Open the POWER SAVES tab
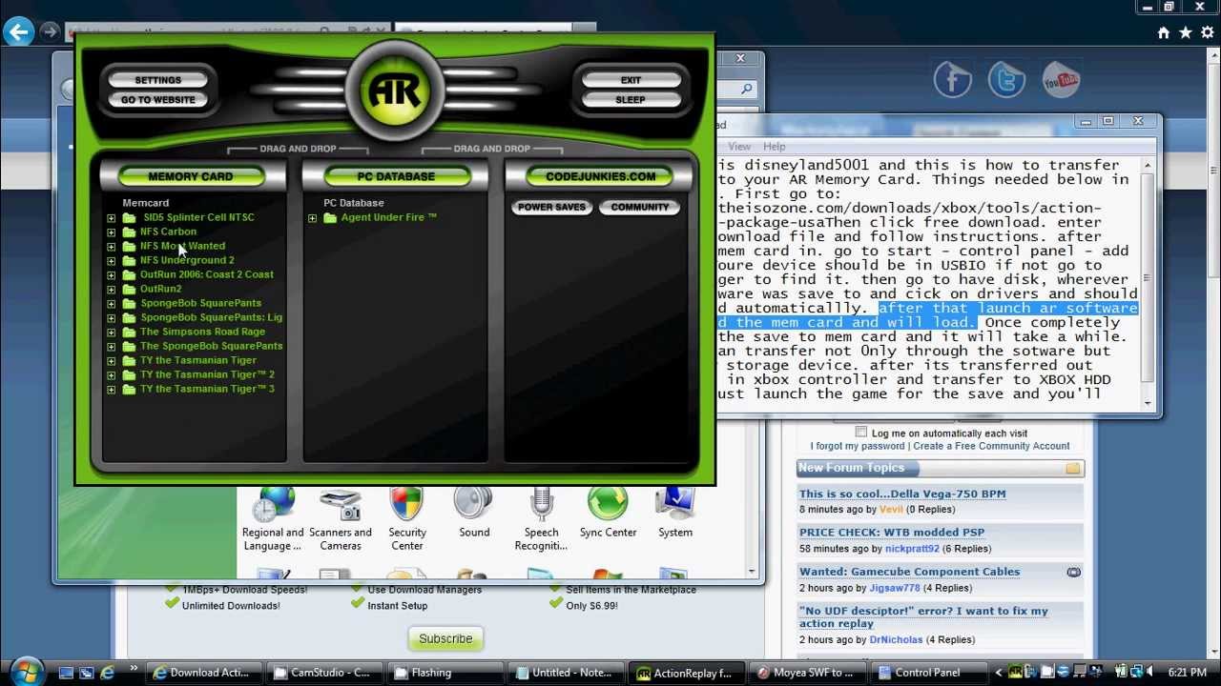This screenshot has height=686, width=1221. click(x=551, y=207)
